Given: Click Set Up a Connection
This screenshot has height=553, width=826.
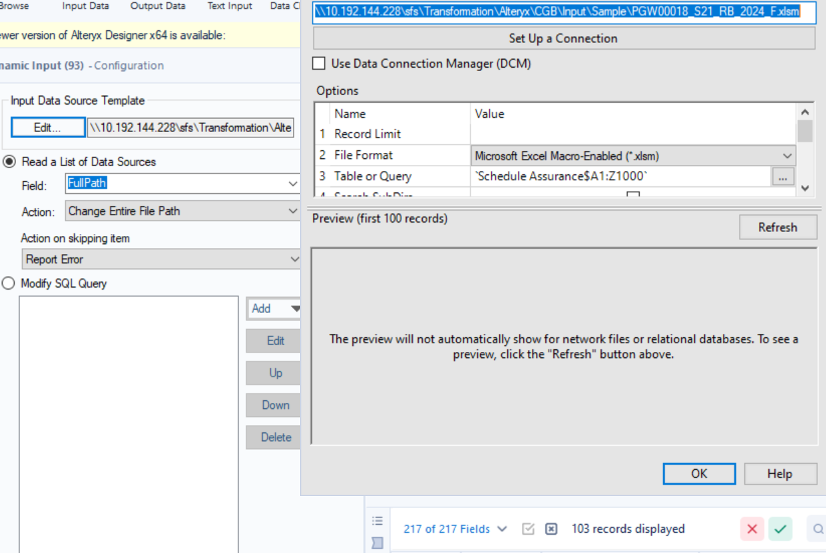Looking at the screenshot, I should click(564, 38).
